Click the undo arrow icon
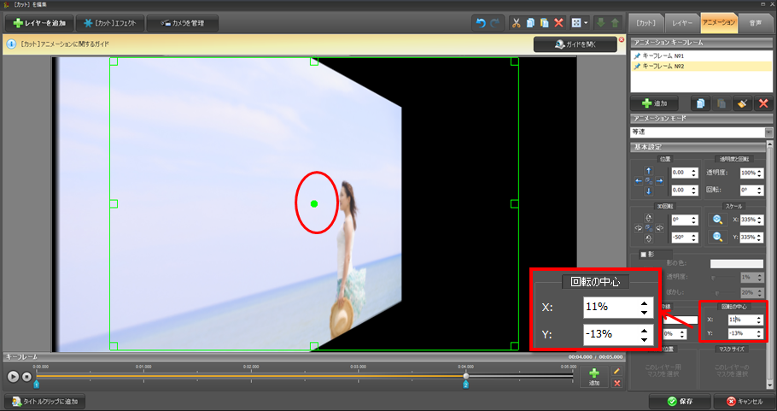The image size is (777, 411). coord(479,22)
